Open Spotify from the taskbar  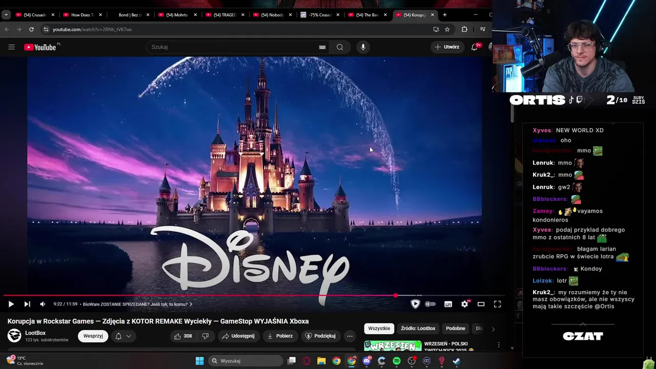[397, 361]
